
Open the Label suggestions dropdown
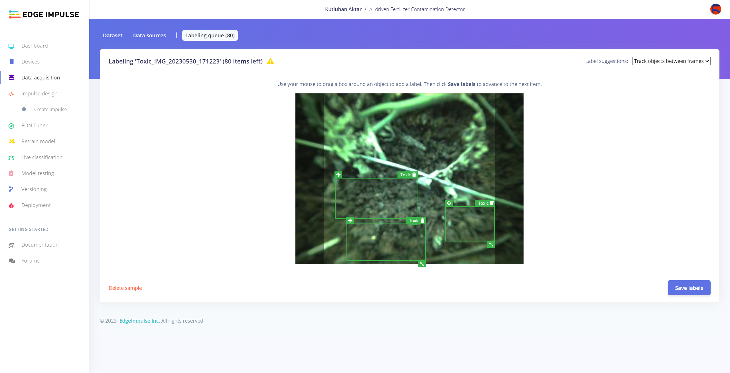pyautogui.click(x=671, y=61)
